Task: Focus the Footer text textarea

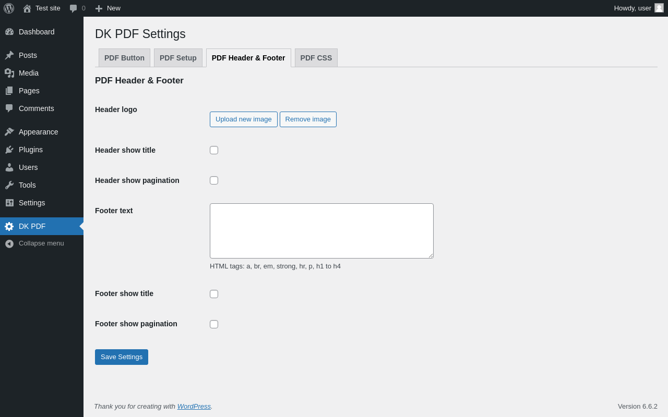Action: click(321, 231)
